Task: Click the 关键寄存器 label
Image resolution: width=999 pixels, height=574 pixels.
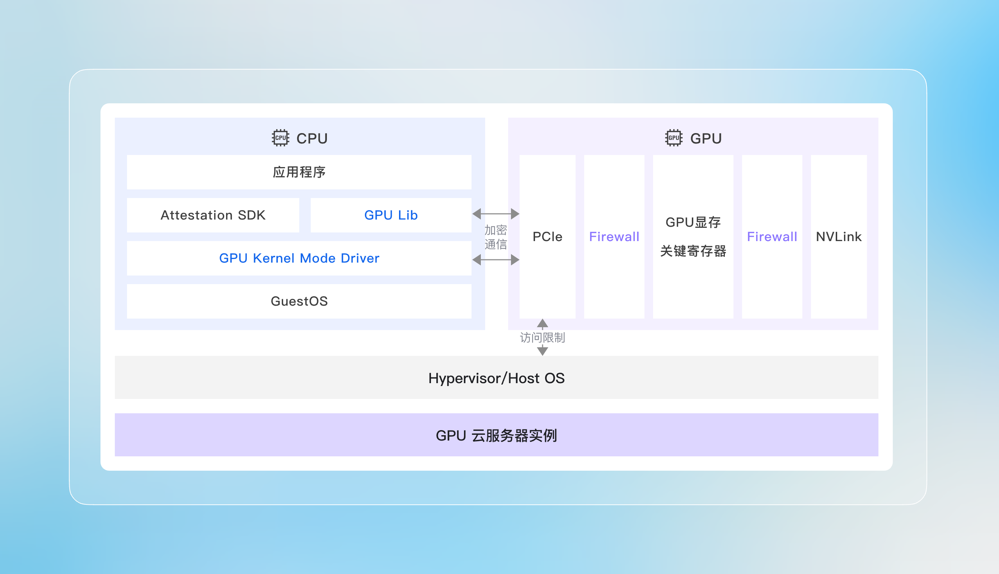Action: coord(693,251)
